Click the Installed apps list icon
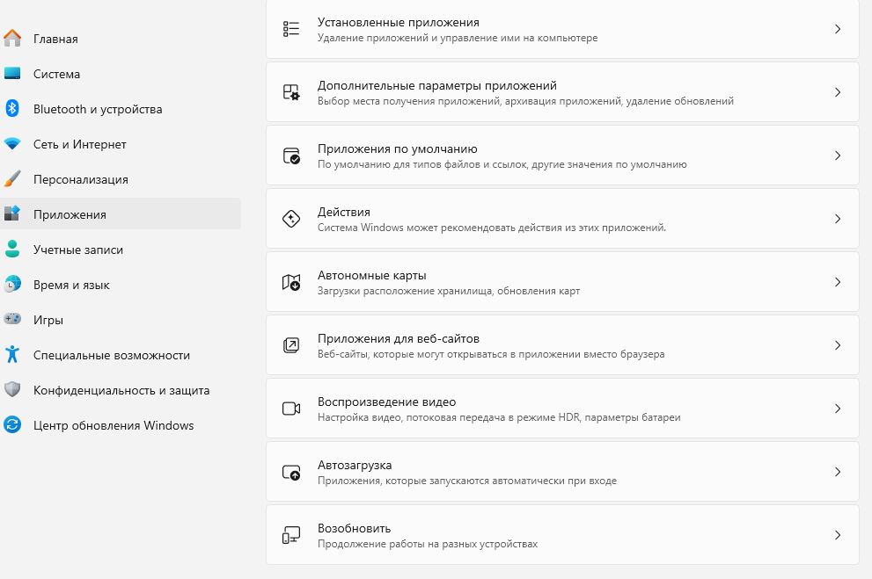 tap(291, 29)
